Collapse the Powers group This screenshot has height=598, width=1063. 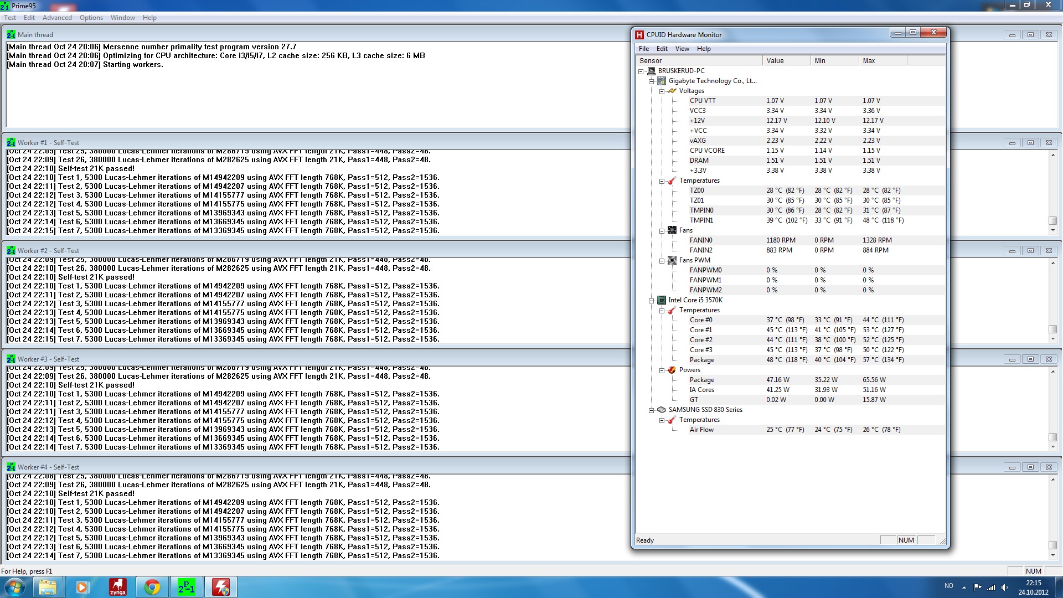662,370
